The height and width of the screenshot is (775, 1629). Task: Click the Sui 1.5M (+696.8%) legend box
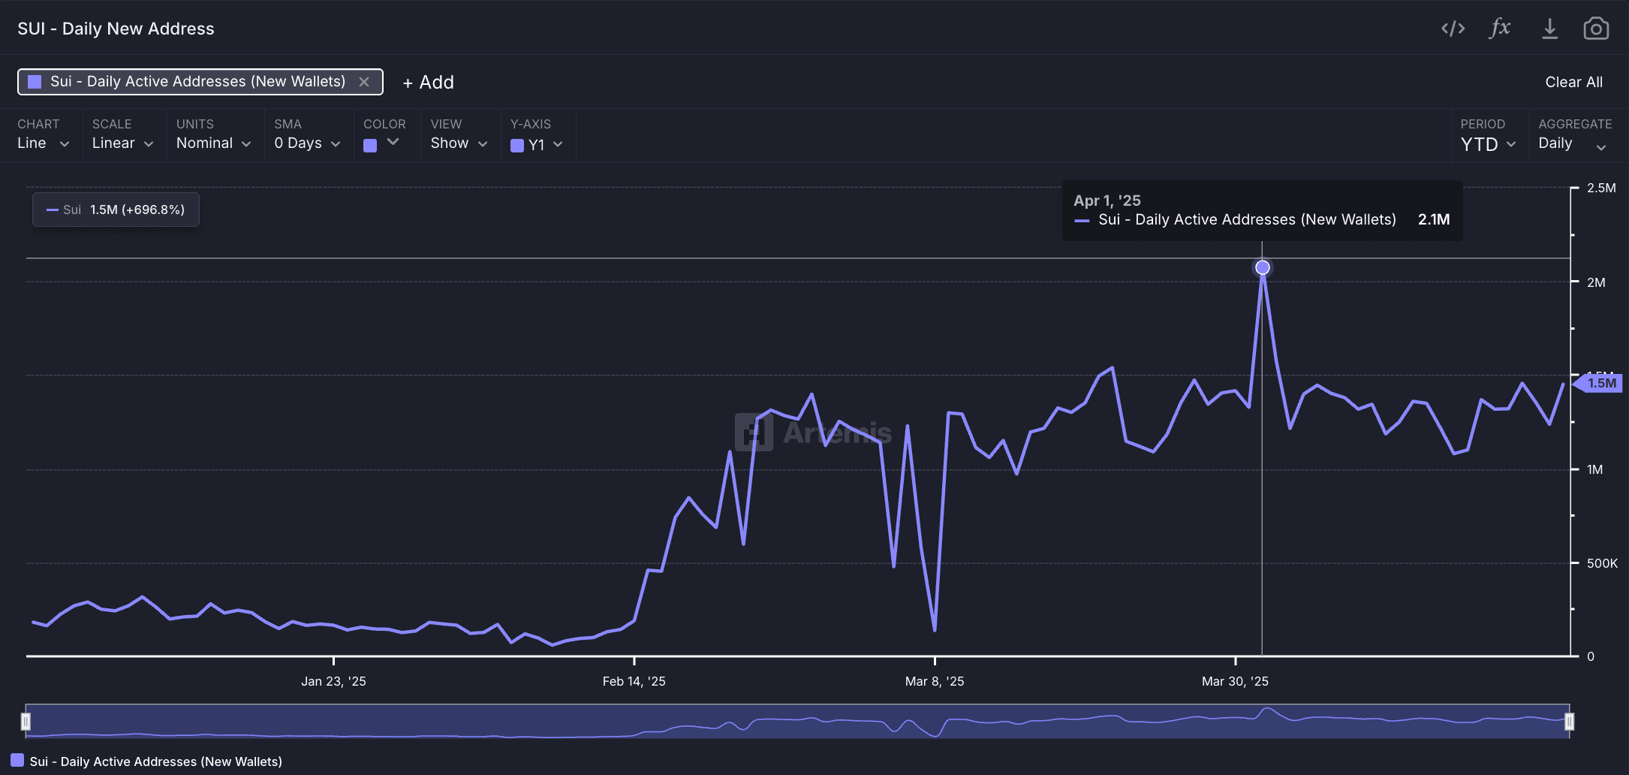pyautogui.click(x=116, y=210)
